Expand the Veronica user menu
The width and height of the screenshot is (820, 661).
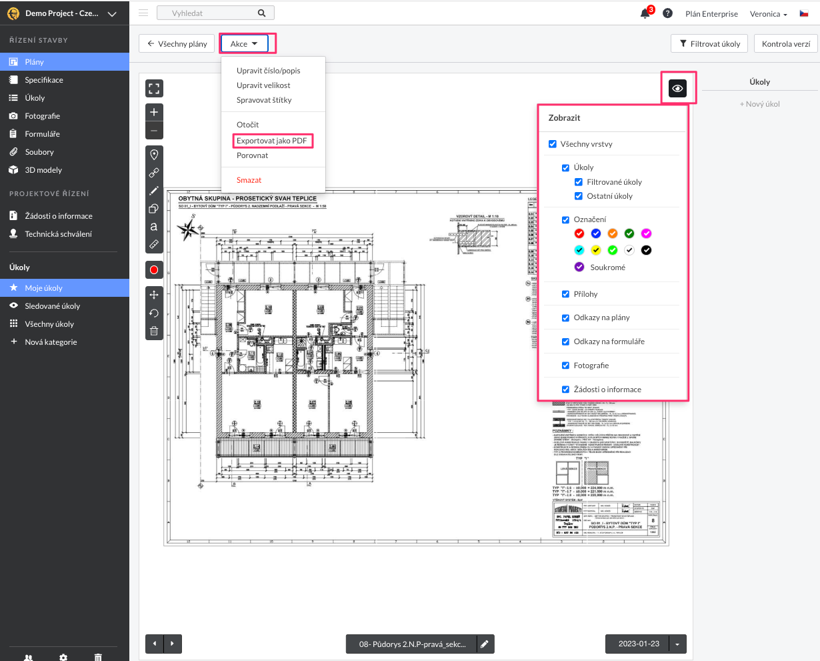[x=768, y=14]
